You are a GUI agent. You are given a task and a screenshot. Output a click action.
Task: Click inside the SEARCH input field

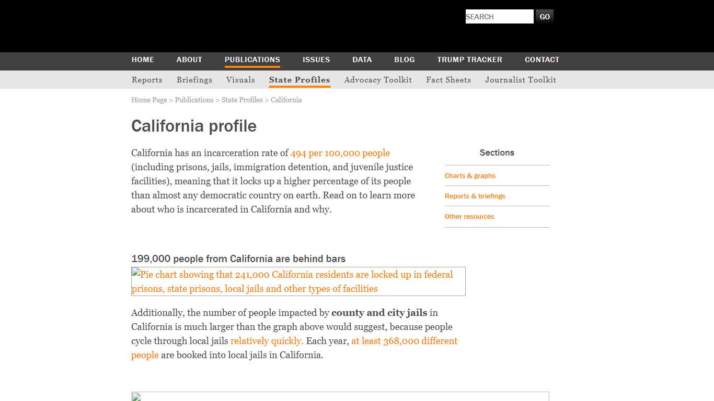coord(498,16)
